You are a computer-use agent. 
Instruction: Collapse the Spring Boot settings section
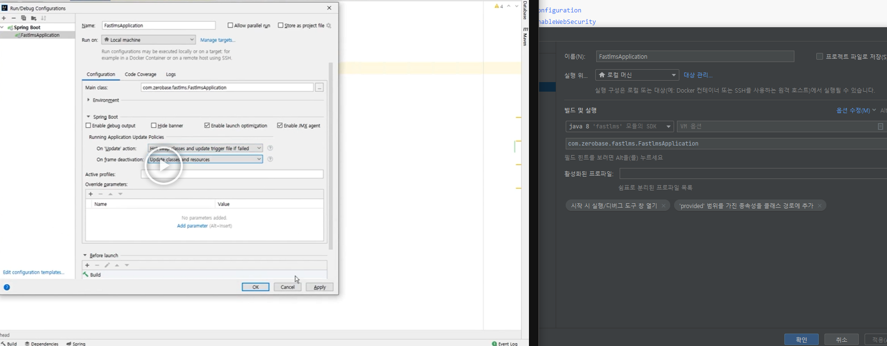[88, 117]
